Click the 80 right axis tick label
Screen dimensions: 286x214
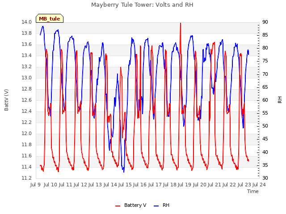point(265,48)
